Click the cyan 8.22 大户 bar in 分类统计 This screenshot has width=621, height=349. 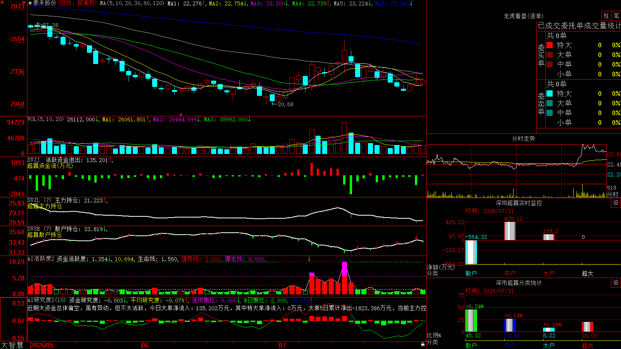pyautogui.click(x=549, y=330)
